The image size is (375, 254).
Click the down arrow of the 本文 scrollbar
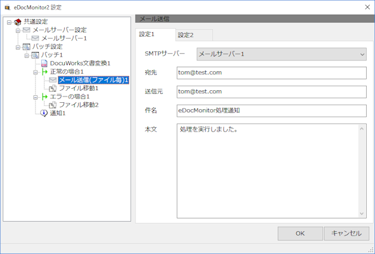click(x=362, y=213)
